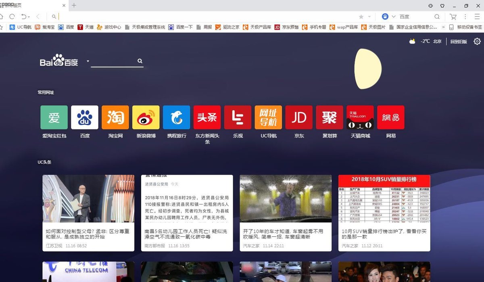Bookmark this page with the star icon

361,17
